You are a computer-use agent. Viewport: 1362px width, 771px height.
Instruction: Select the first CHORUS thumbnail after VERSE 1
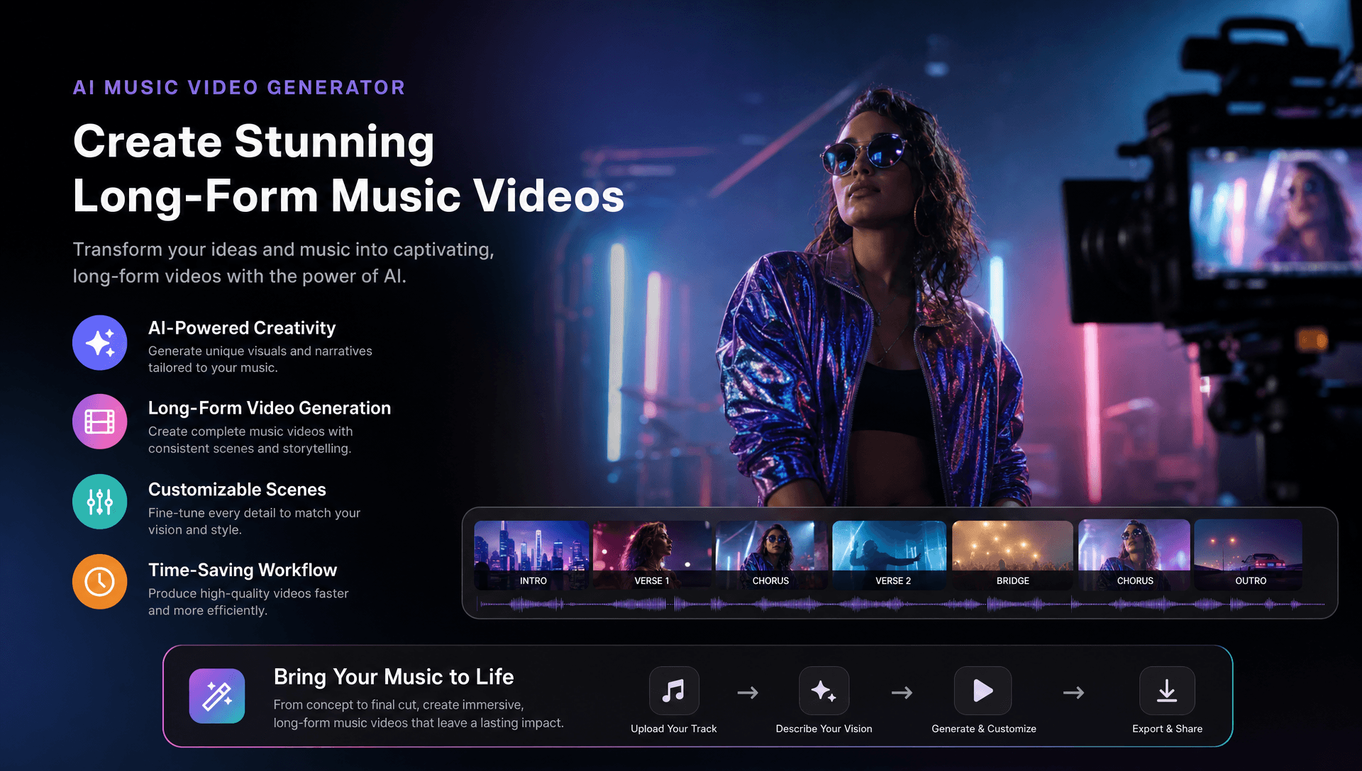(x=771, y=555)
